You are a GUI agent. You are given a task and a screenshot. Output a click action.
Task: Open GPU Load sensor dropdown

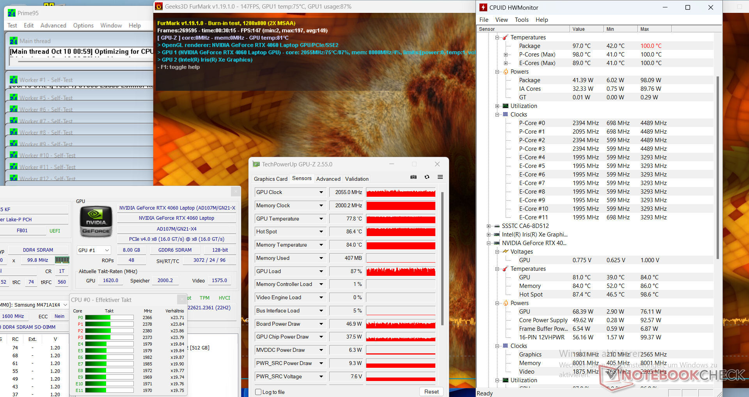321,271
